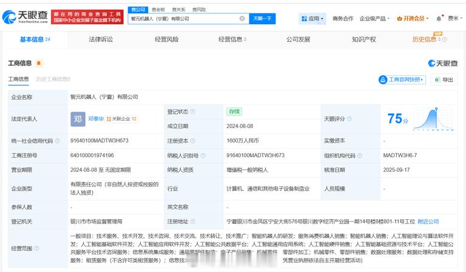Viewport: 466px width, 272px height.
Task: Click the industry value 计算机、通信和其他电子设备制造业
Action: 268,188
